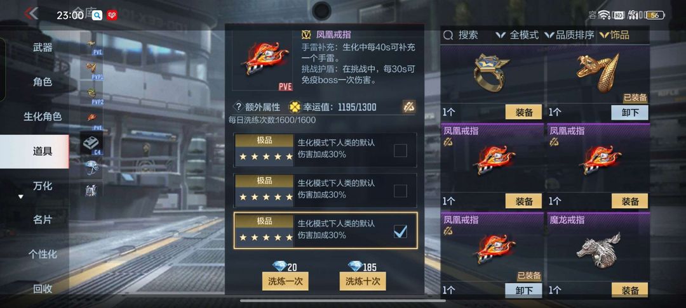Open the 品质排序 sorting dropdown
The width and height of the screenshot is (686, 308).
pos(570,35)
